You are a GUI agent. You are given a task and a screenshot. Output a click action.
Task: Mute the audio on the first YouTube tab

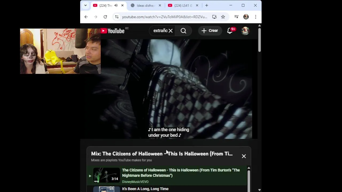[x=116, y=5]
